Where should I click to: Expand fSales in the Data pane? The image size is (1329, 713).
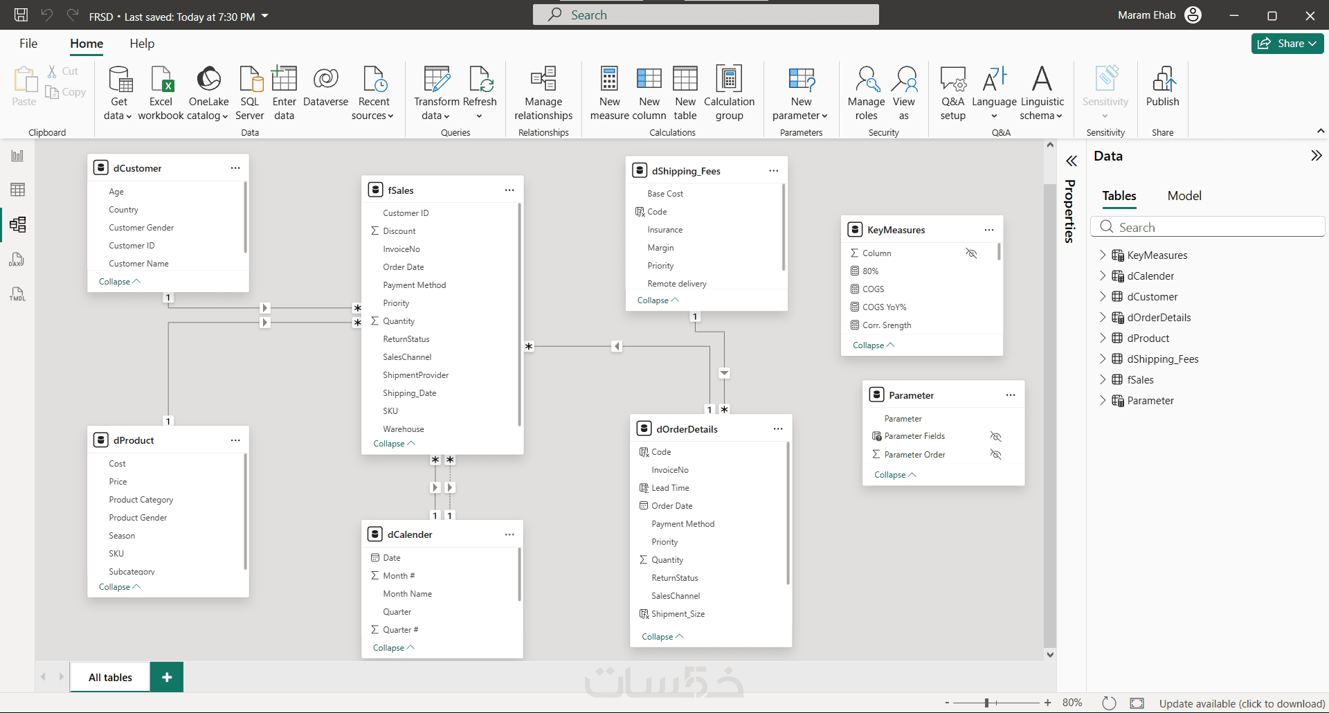pyautogui.click(x=1103, y=379)
